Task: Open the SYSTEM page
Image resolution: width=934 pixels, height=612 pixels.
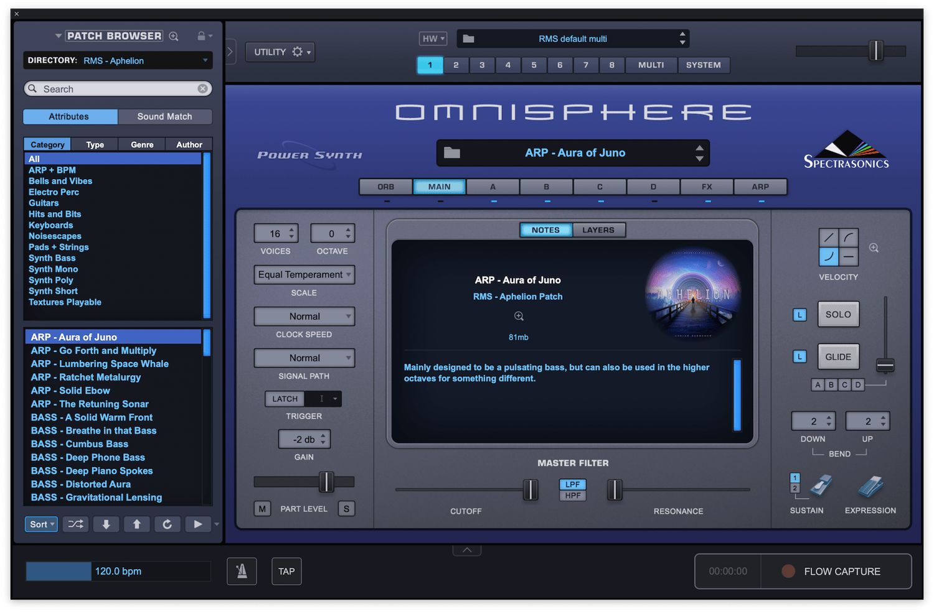Action: pos(704,65)
